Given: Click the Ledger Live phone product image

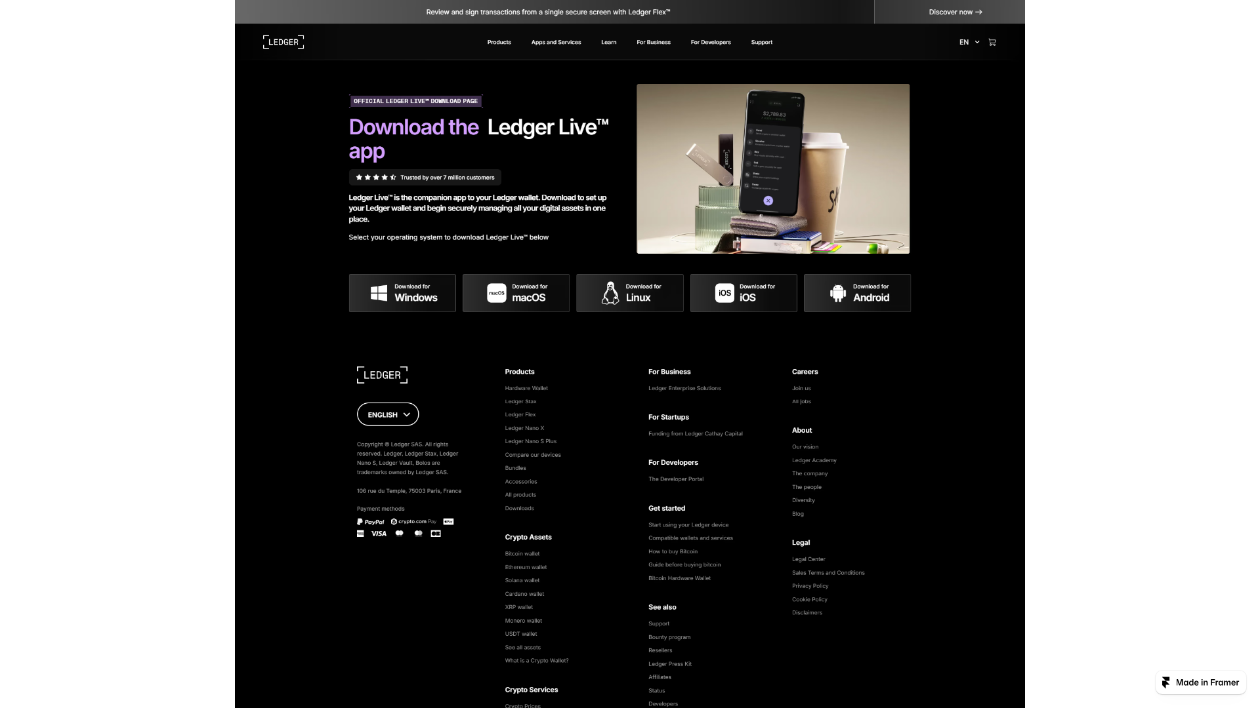Looking at the screenshot, I should pyautogui.click(x=773, y=168).
